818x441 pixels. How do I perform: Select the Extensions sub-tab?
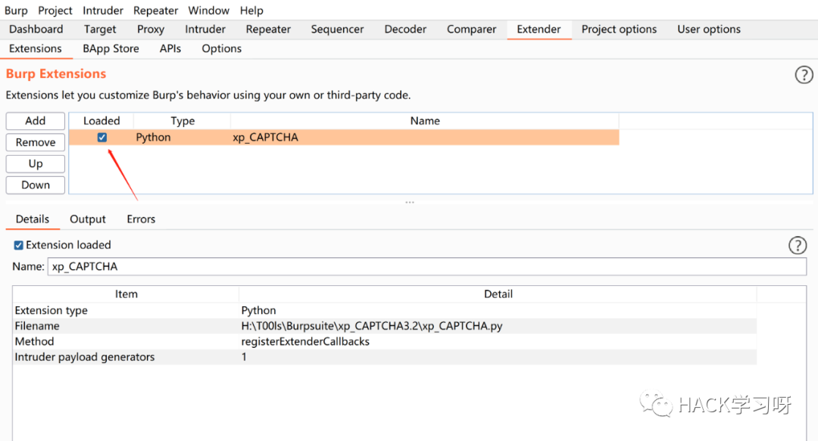36,48
